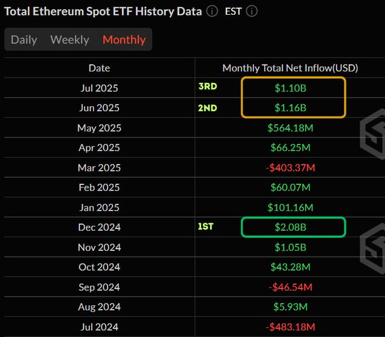
Task: Click the $2.08B Dec 2024 inflow value
Action: [290, 227]
